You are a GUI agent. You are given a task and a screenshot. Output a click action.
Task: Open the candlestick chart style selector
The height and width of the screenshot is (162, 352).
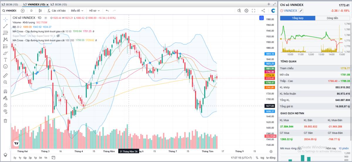pyautogui.click(x=40, y=11)
